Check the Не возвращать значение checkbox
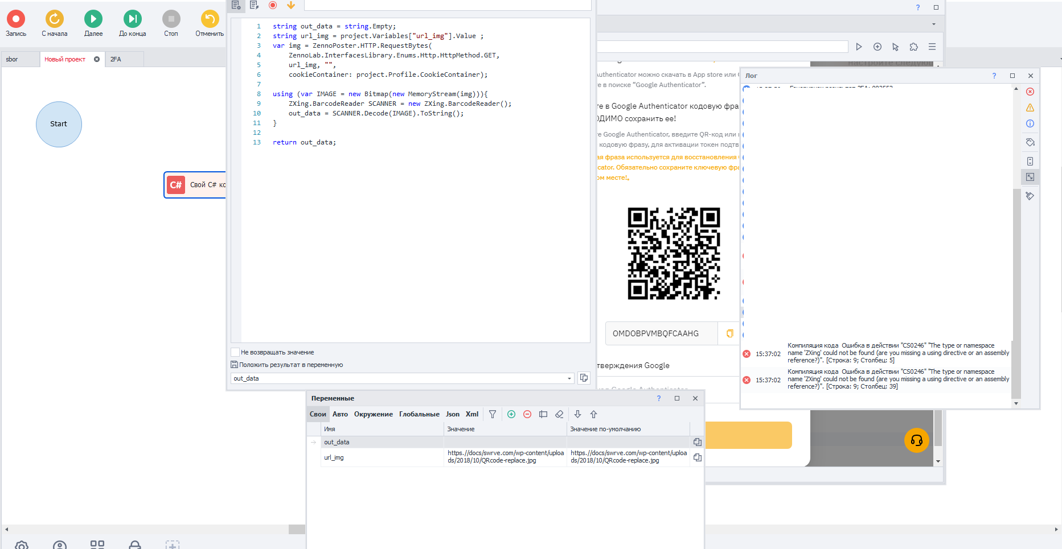The width and height of the screenshot is (1062, 549). (x=235, y=352)
